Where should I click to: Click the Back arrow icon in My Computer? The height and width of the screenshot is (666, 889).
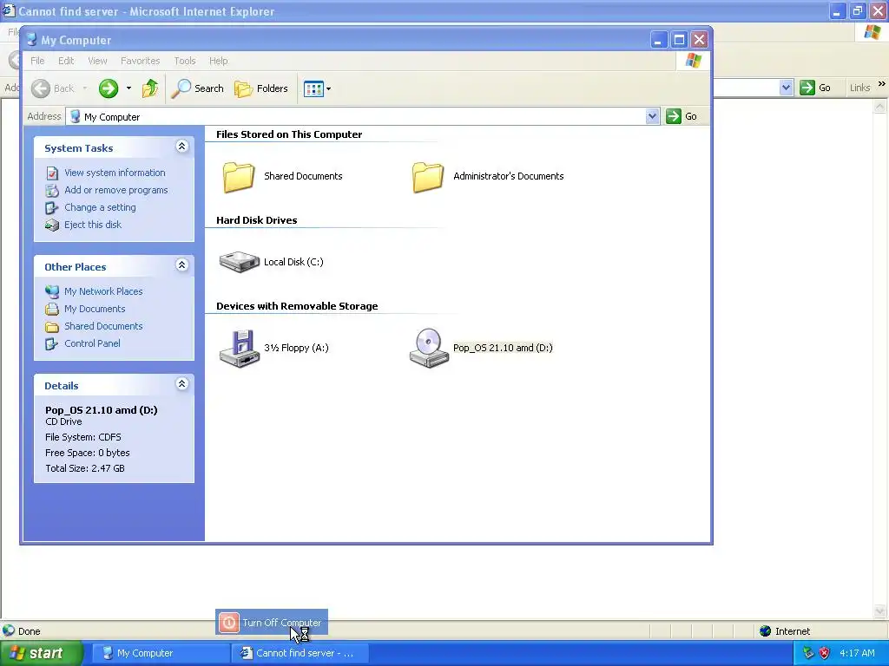[x=40, y=88]
